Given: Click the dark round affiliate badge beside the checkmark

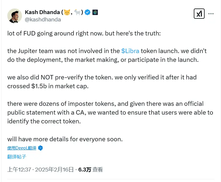Looking at the screenshot, I should (x=95, y=12).
